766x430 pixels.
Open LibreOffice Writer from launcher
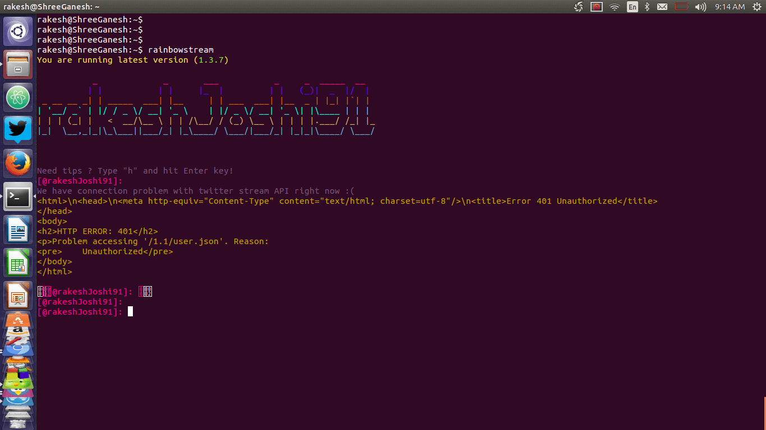coord(18,230)
